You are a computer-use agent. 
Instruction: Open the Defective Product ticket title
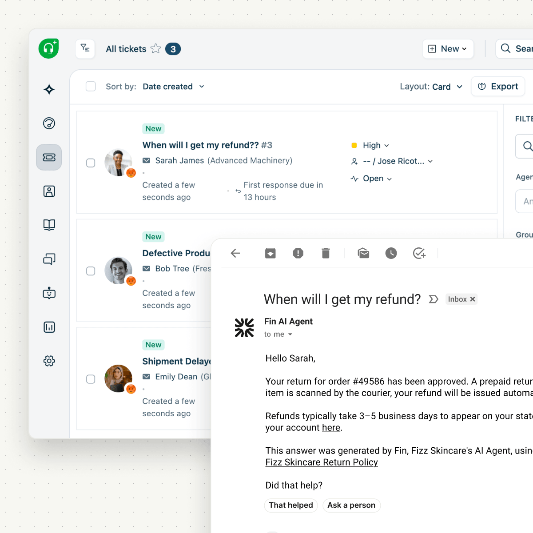point(176,253)
